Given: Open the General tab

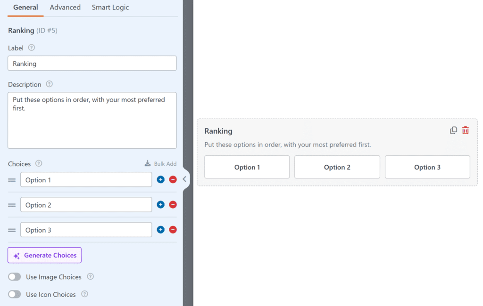Looking at the screenshot, I should click(25, 8).
